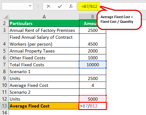Select row 4 header
Screen dimensions: 146x115
pos(4,41)
